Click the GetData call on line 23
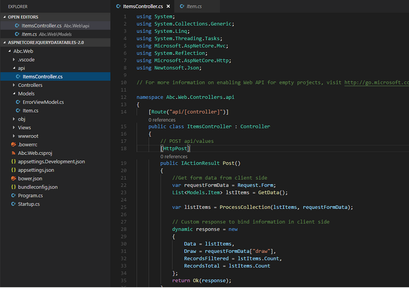This screenshot has height=288, width=409. click(x=269, y=193)
